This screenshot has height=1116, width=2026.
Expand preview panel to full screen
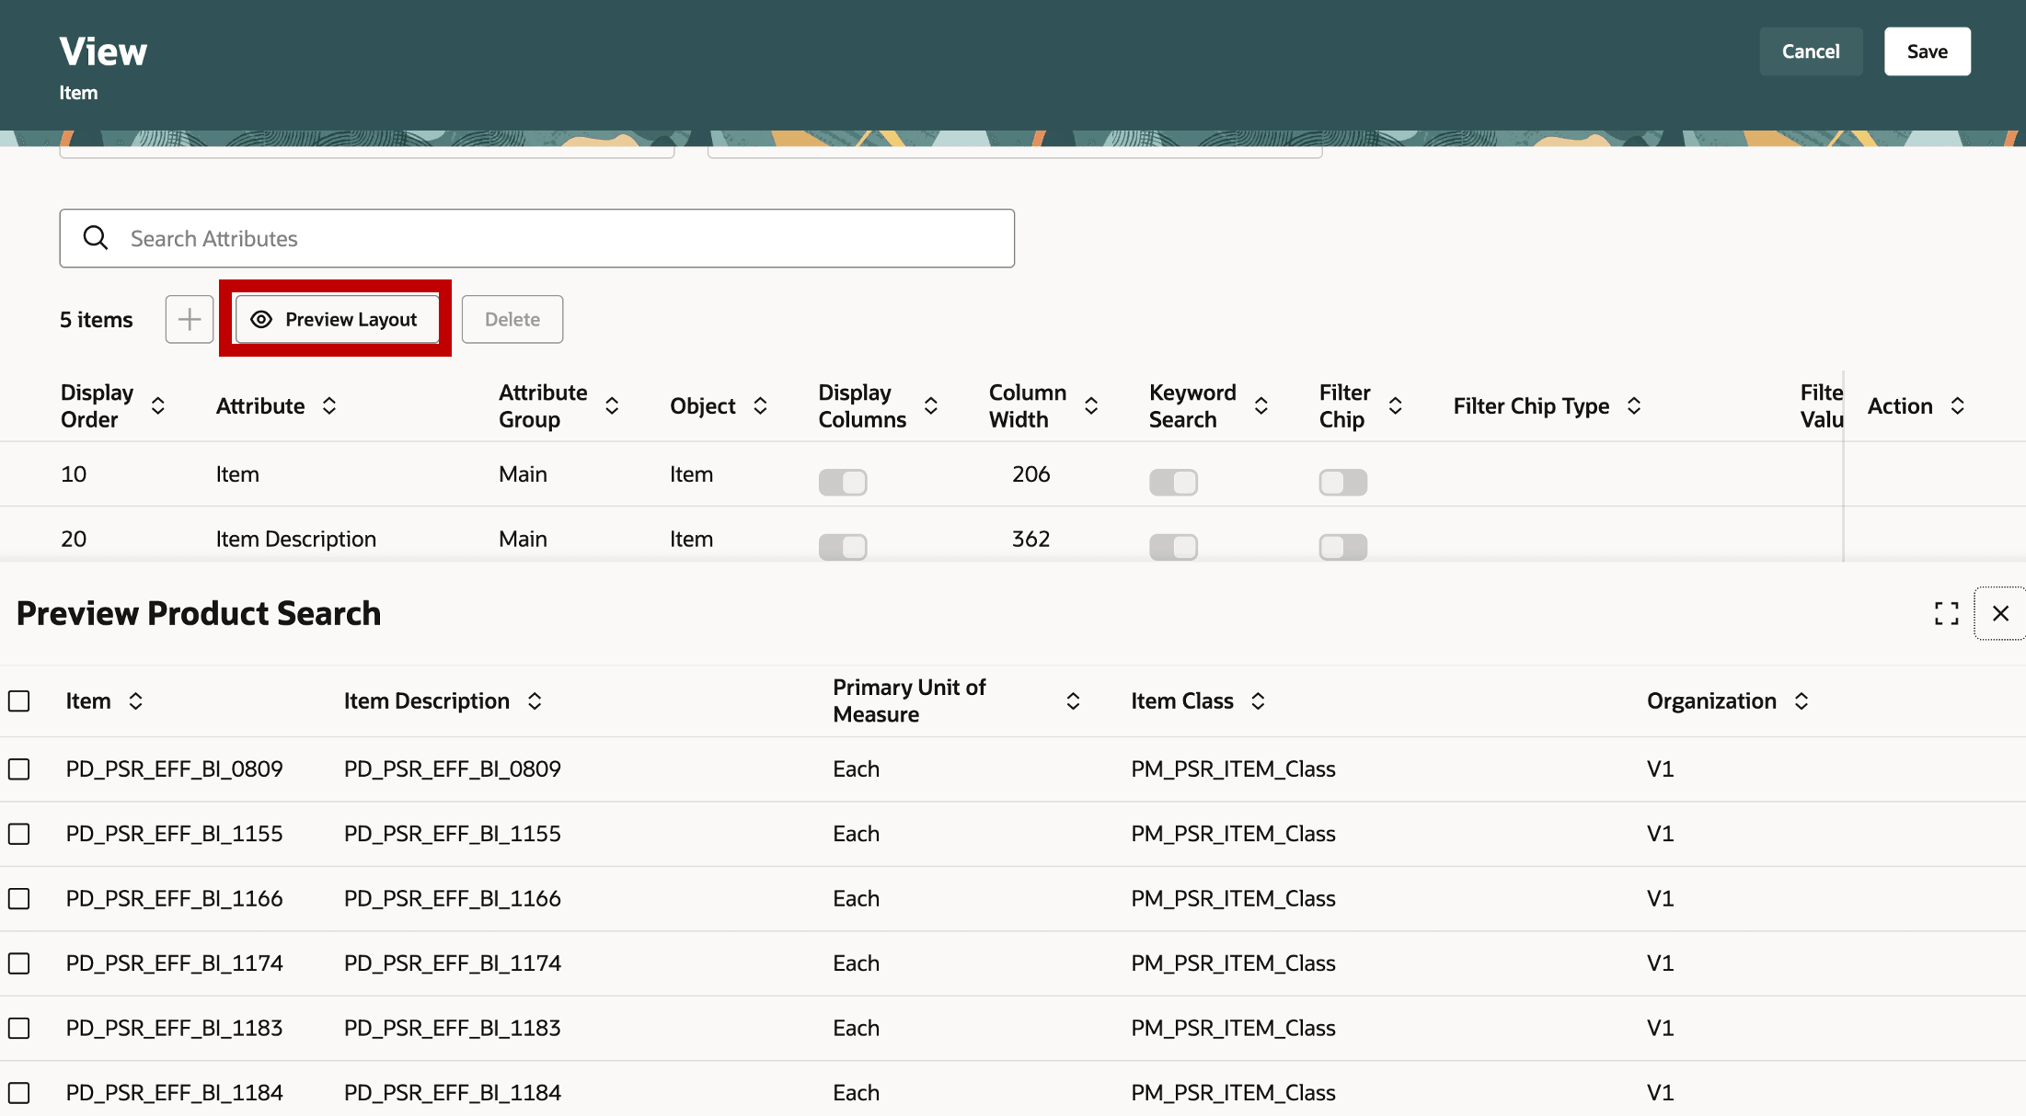[1946, 613]
